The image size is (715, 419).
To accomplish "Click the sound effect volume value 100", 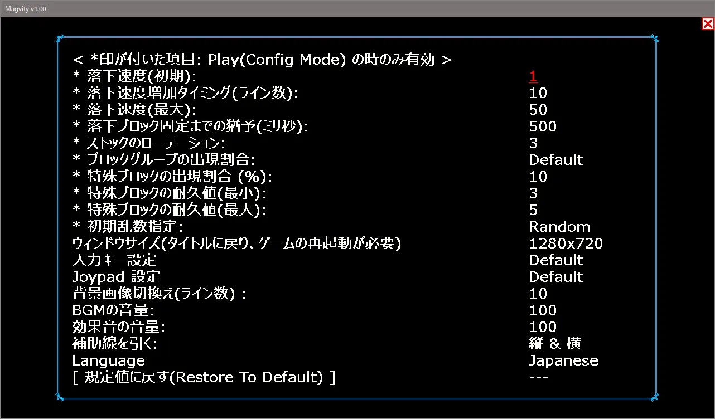I will coord(543,327).
